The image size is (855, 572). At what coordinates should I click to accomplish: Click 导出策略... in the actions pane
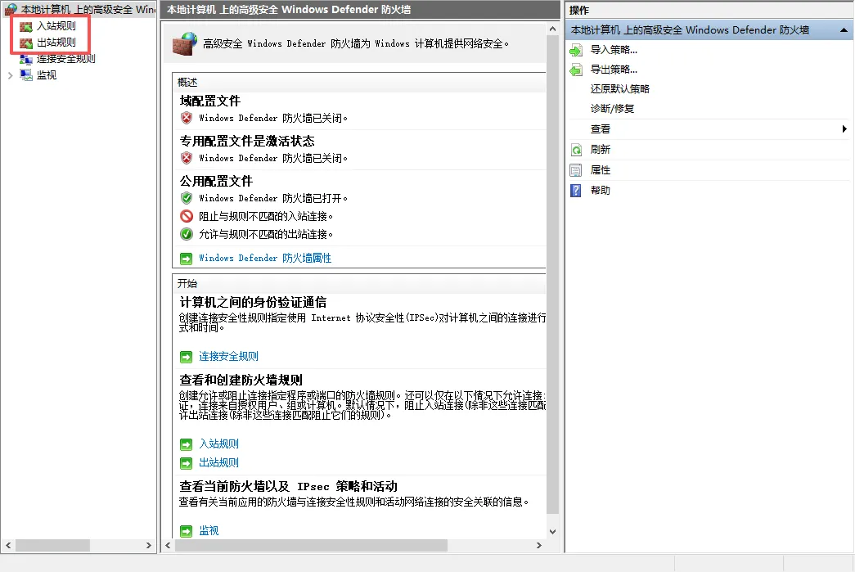tap(614, 70)
